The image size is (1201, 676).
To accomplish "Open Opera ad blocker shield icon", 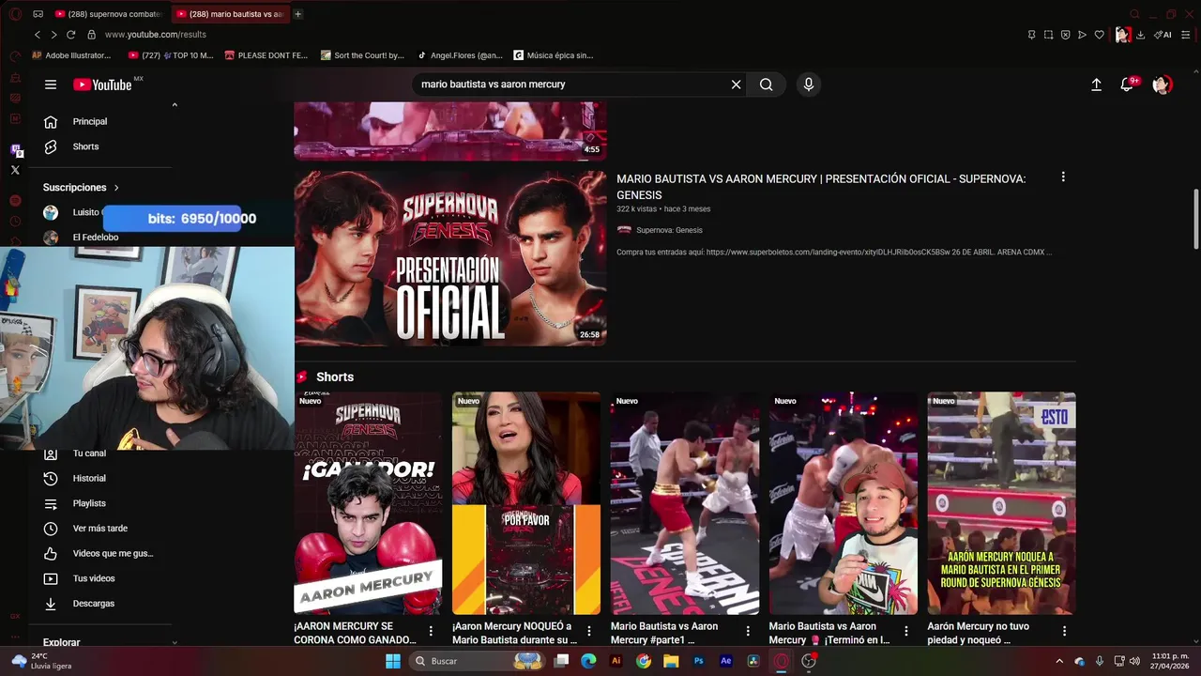I will click(1066, 35).
